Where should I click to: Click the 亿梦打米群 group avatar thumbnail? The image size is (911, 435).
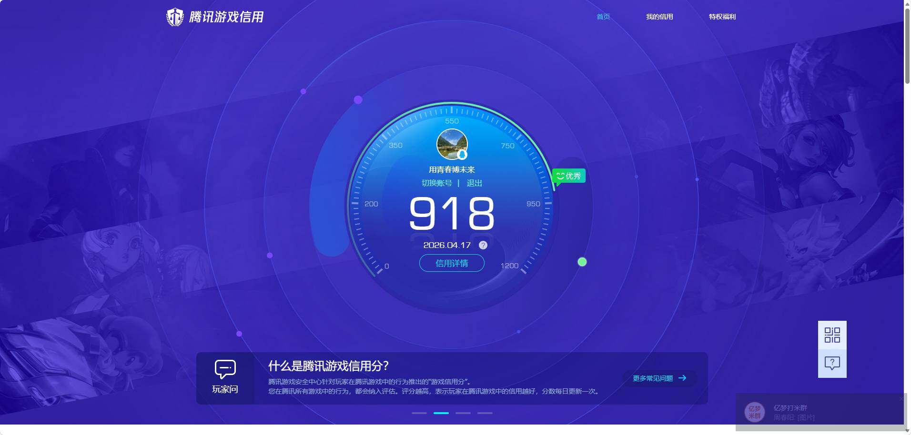[755, 412]
